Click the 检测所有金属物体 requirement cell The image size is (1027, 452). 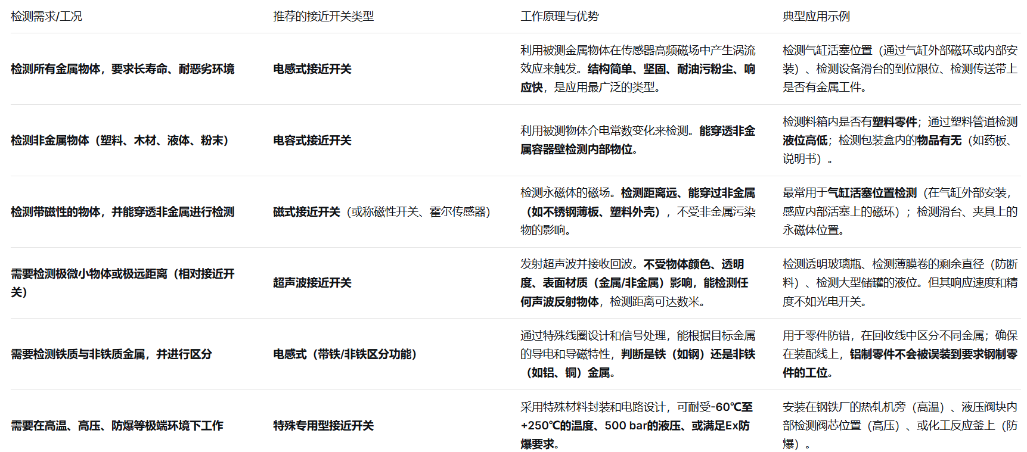click(x=122, y=69)
